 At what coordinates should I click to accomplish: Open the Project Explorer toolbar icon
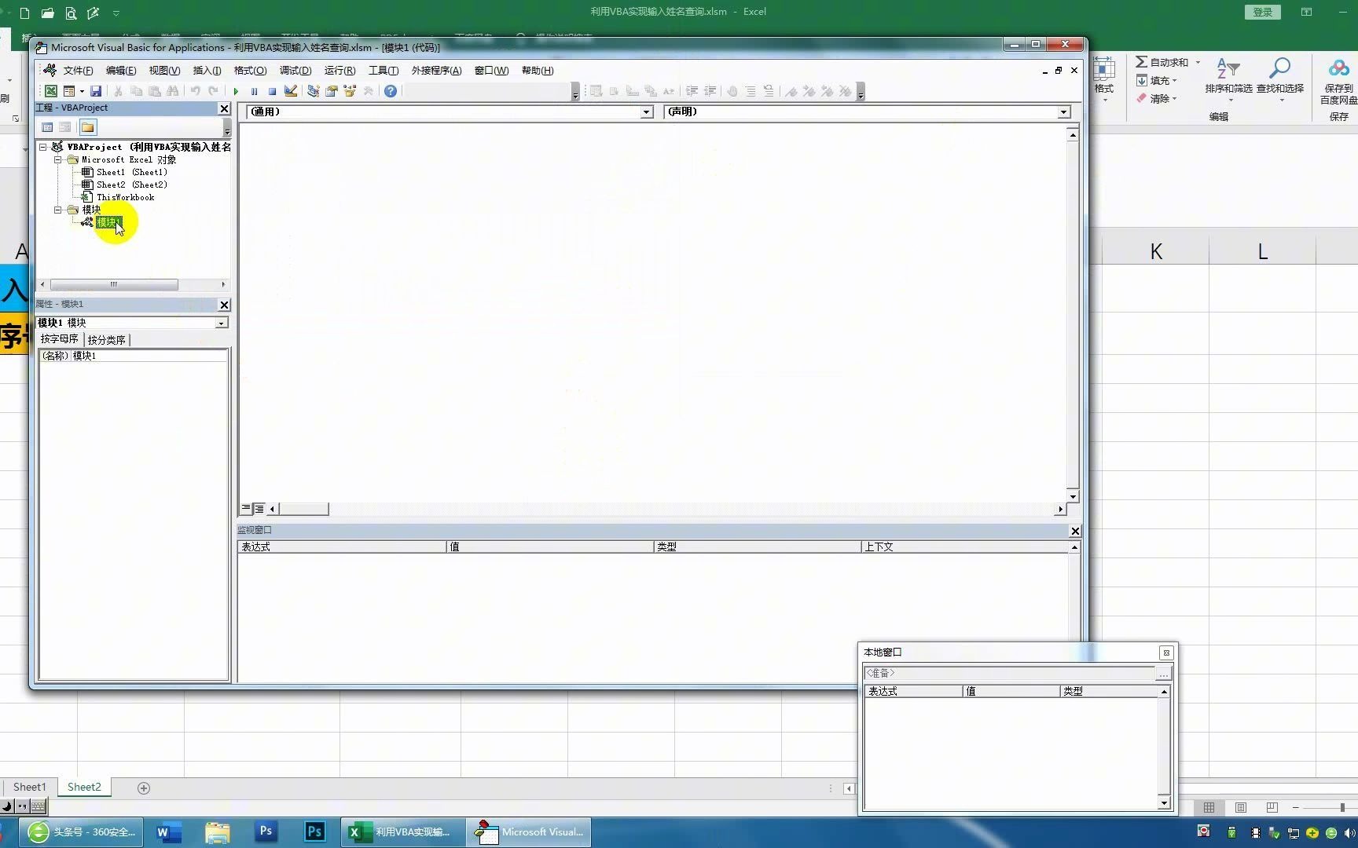313,91
